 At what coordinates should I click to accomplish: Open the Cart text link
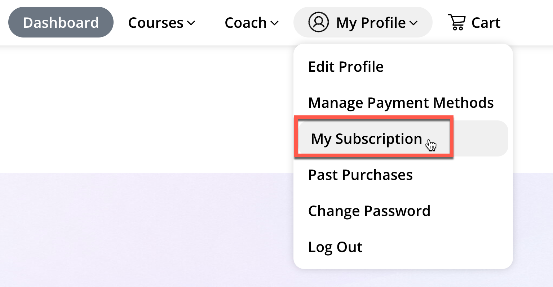tap(486, 23)
